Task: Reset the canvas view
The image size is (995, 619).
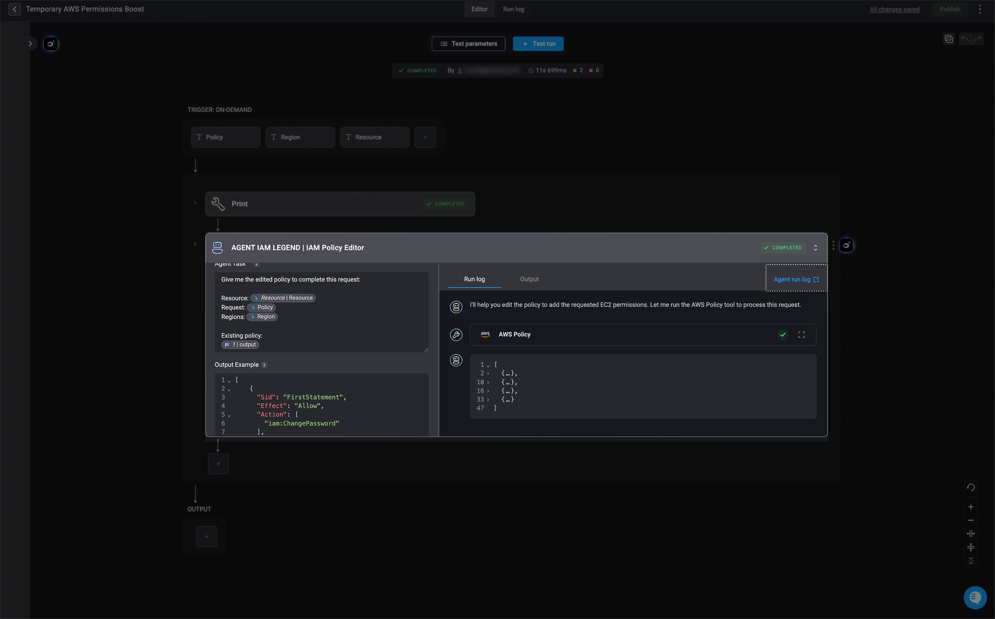Action: pos(971,487)
